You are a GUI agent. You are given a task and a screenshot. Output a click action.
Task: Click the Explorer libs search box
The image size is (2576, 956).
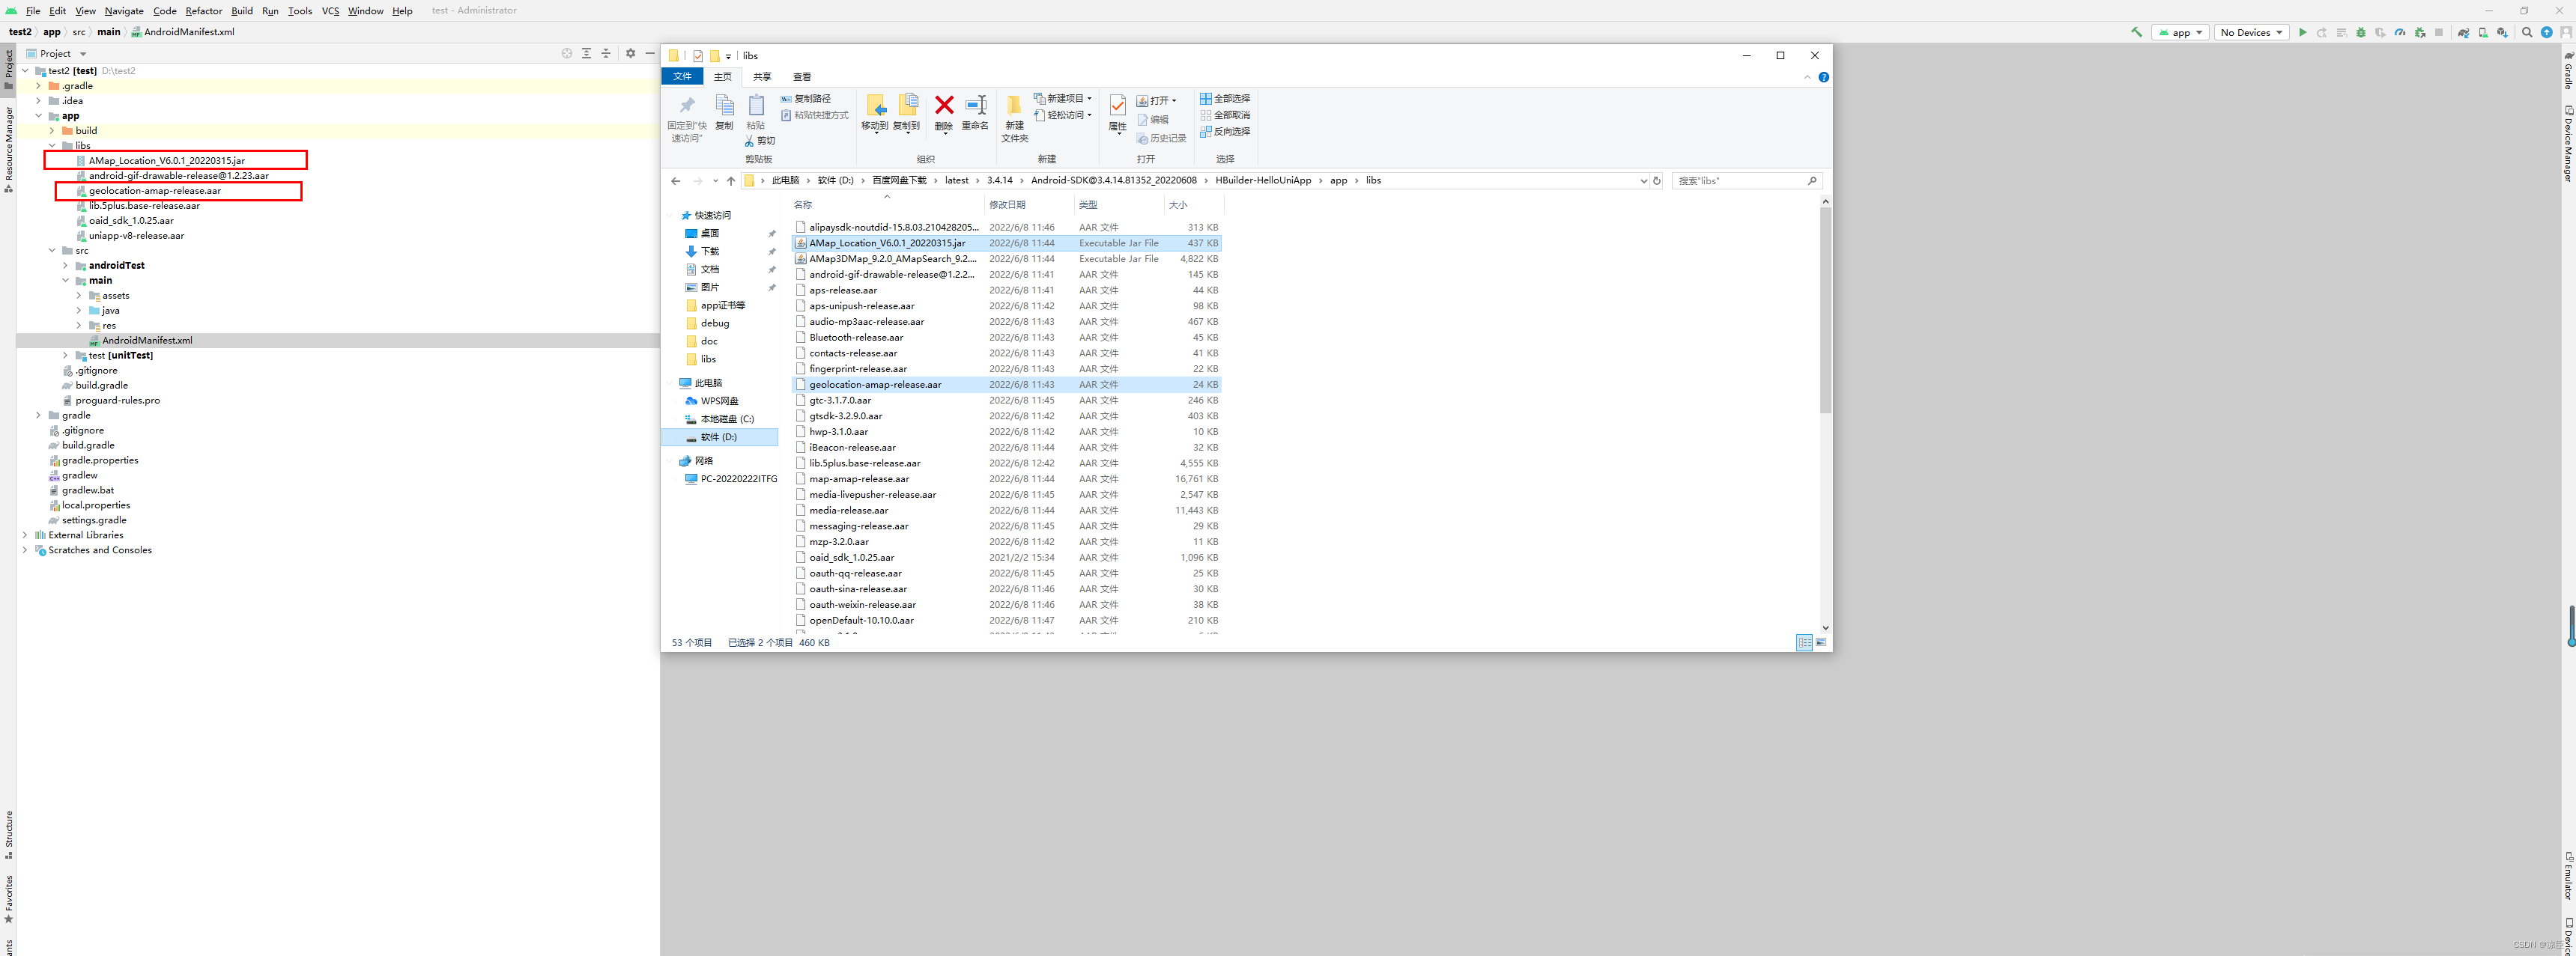pos(1740,181)
